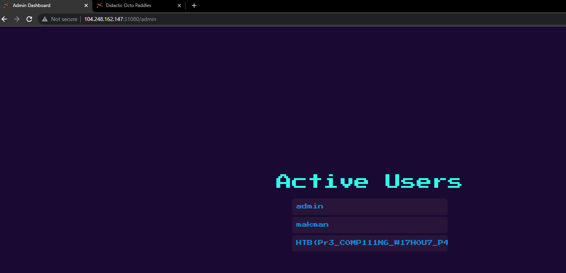Click the HTB flag user entry
The width and height of the screenshot is (566, 273).
point(370,243)
